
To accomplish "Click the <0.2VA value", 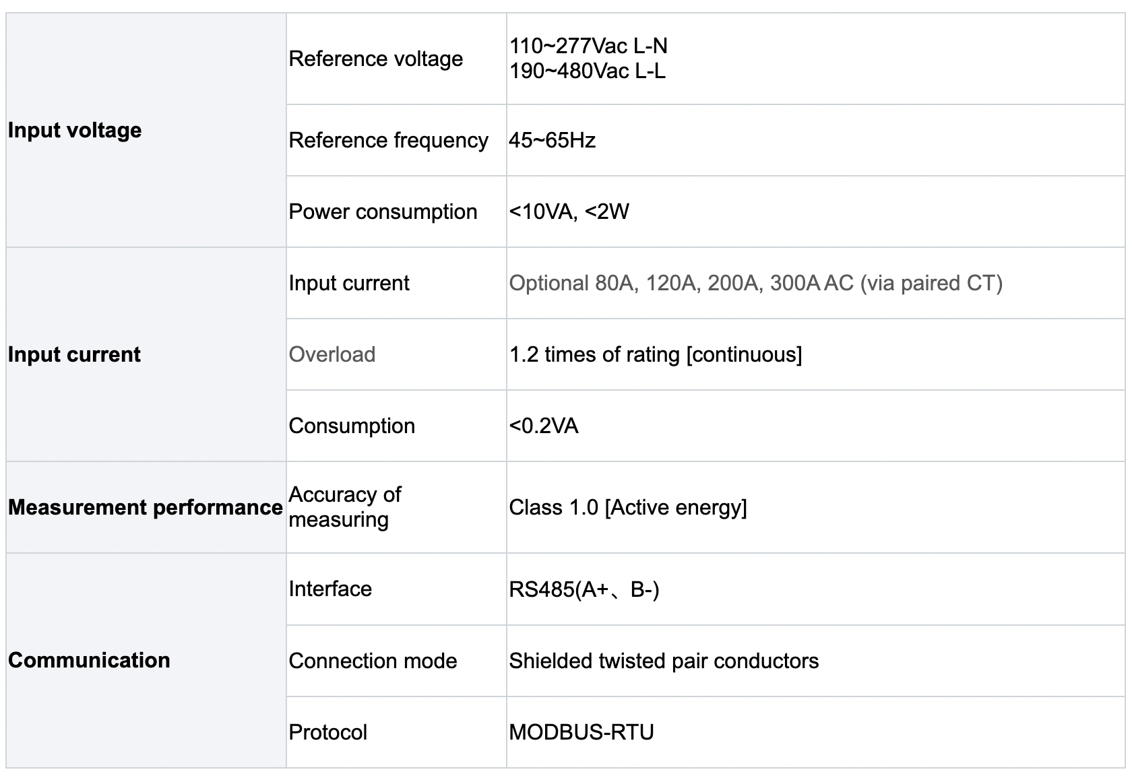I will pyautogui.click(x=544, y=426).
